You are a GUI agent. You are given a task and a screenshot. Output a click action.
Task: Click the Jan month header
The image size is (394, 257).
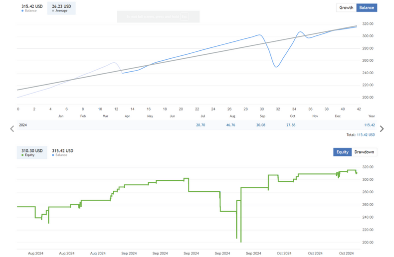61,116
